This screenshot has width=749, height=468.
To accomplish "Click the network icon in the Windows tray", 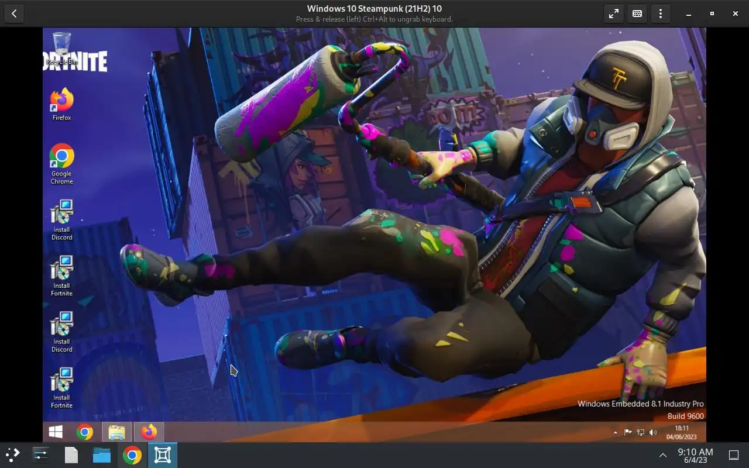I will point(640,432).
